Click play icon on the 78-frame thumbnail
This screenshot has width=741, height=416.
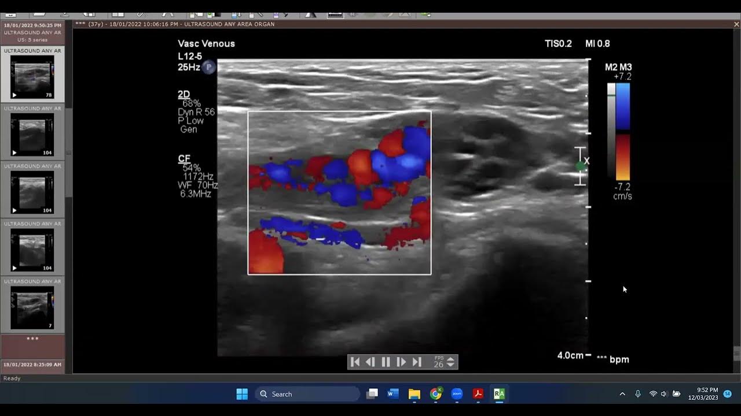pos(14,95)
